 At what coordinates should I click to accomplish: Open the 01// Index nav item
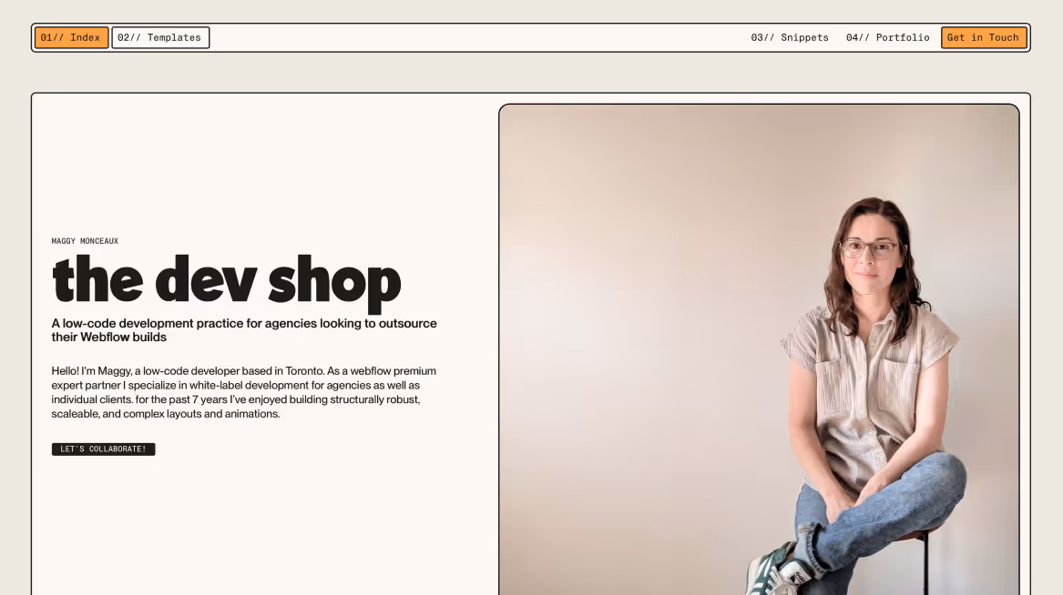pyautogui.click(x=71, y=38)
